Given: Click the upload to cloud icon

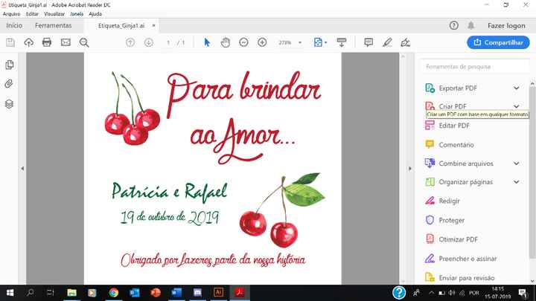Looking at the screenshot, I should click(29, 42).
